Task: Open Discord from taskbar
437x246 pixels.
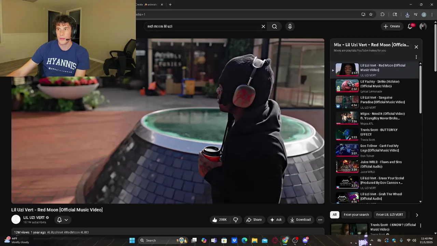Action: (x=305, y=240)
